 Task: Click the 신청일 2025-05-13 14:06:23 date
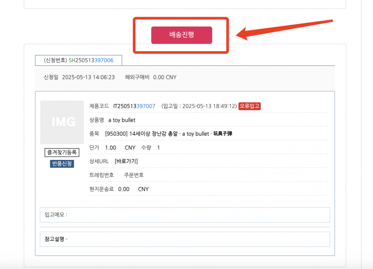tap(88, 77)
